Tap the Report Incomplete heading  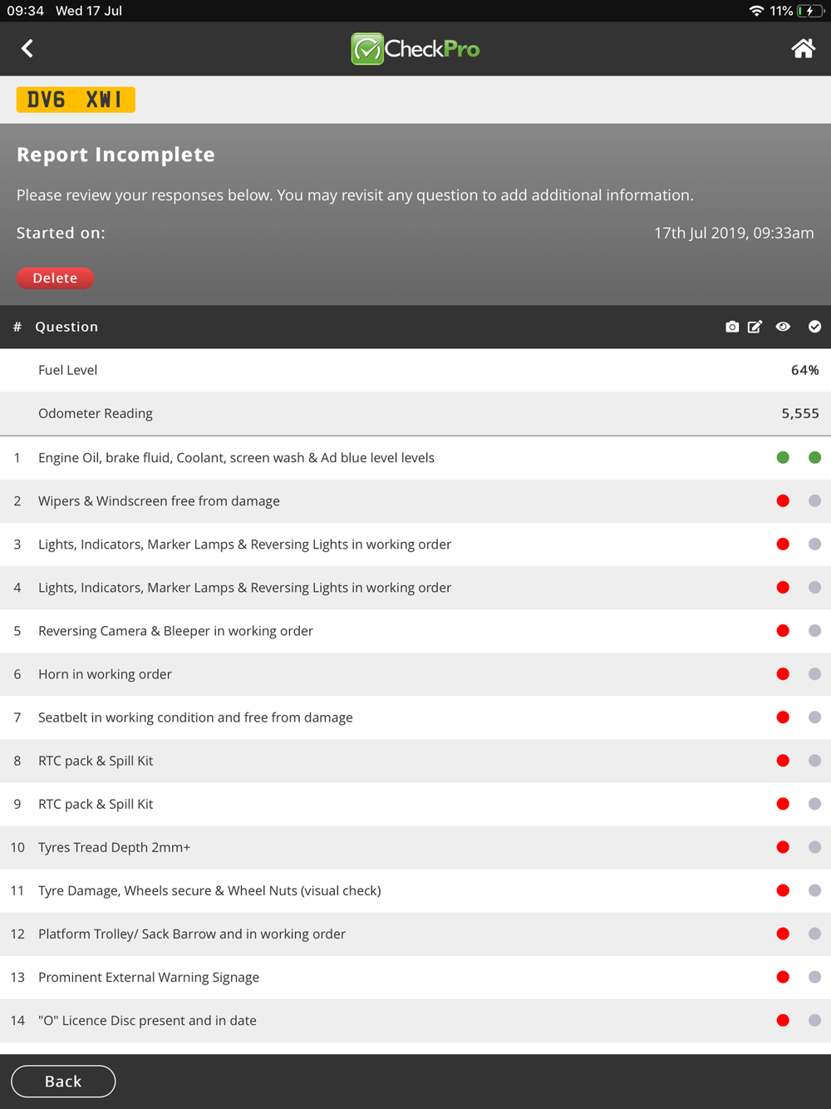click(116, 155)
